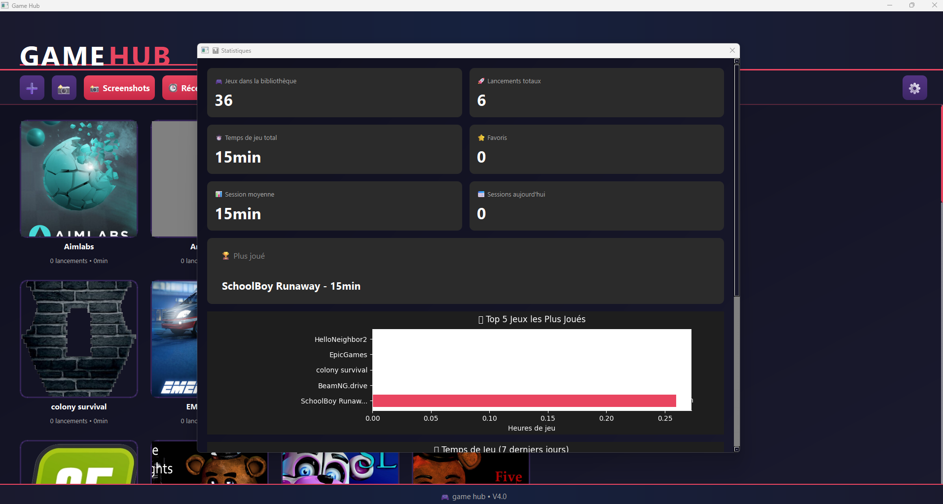Screen dimensions: 943x504
Task: Click the 'Session moyenne' label
Action: tap(250, 195)
